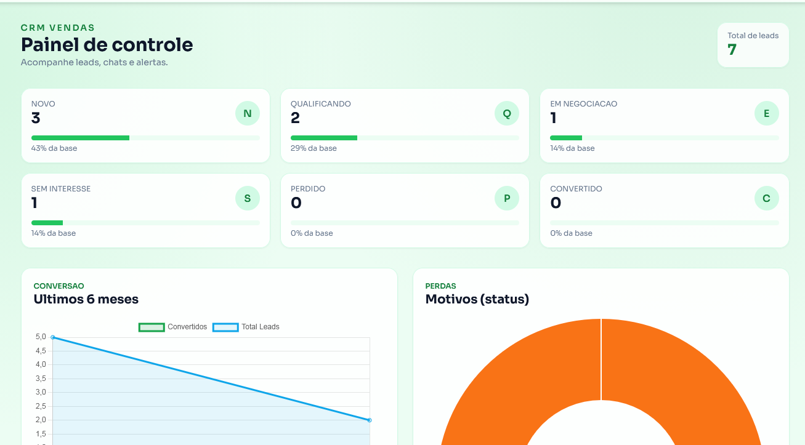Toggle the Convertidos legend swatch in chart
Image resolution: width=805 pixels, height=445 pixels.
(152, 327)
